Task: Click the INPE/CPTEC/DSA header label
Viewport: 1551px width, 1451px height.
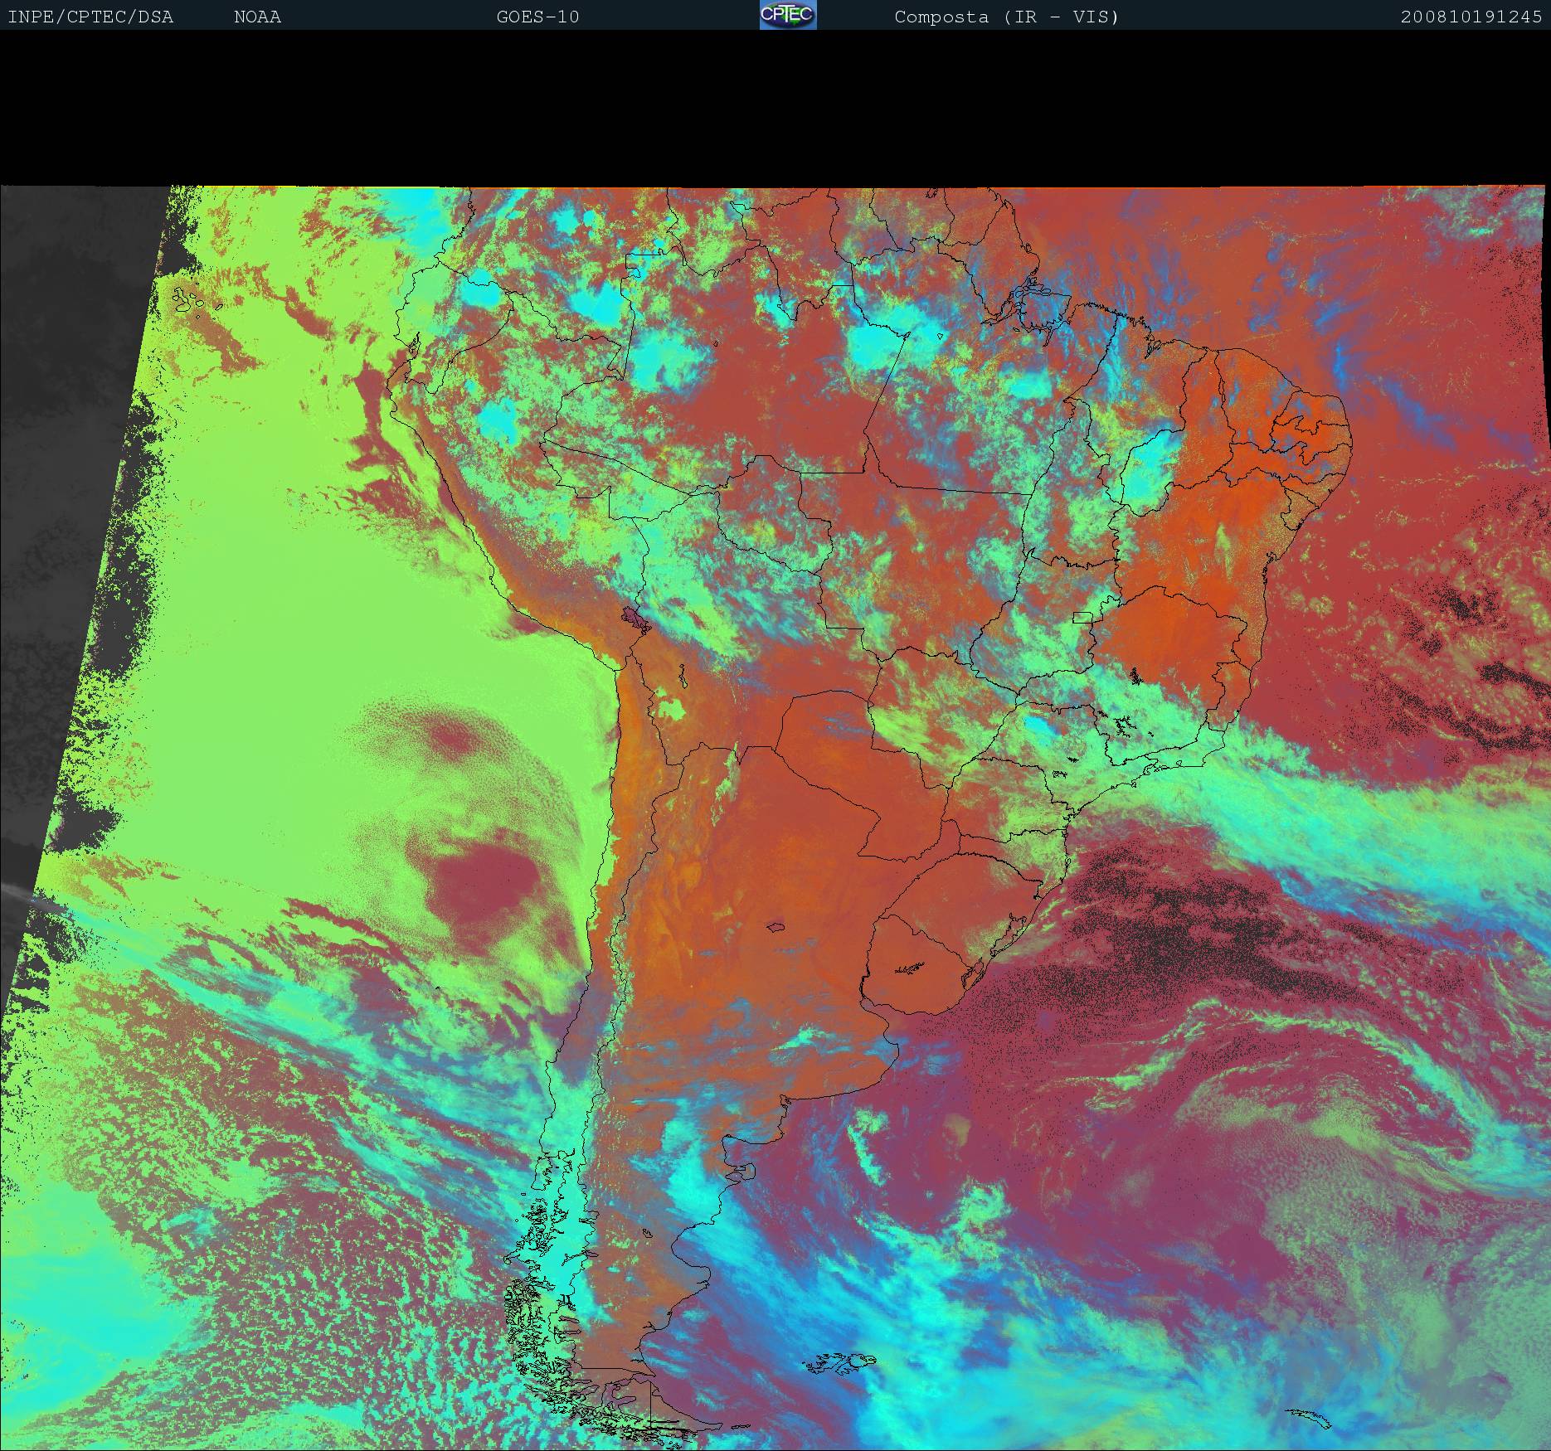Action: coord(90,17)
